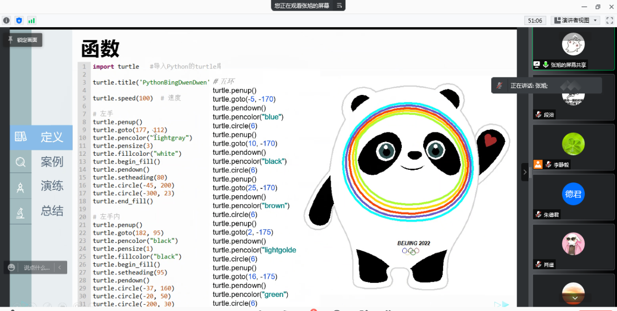Collapse the chat input bar with the arrow
617x311 pixels.
pos(60,268)
